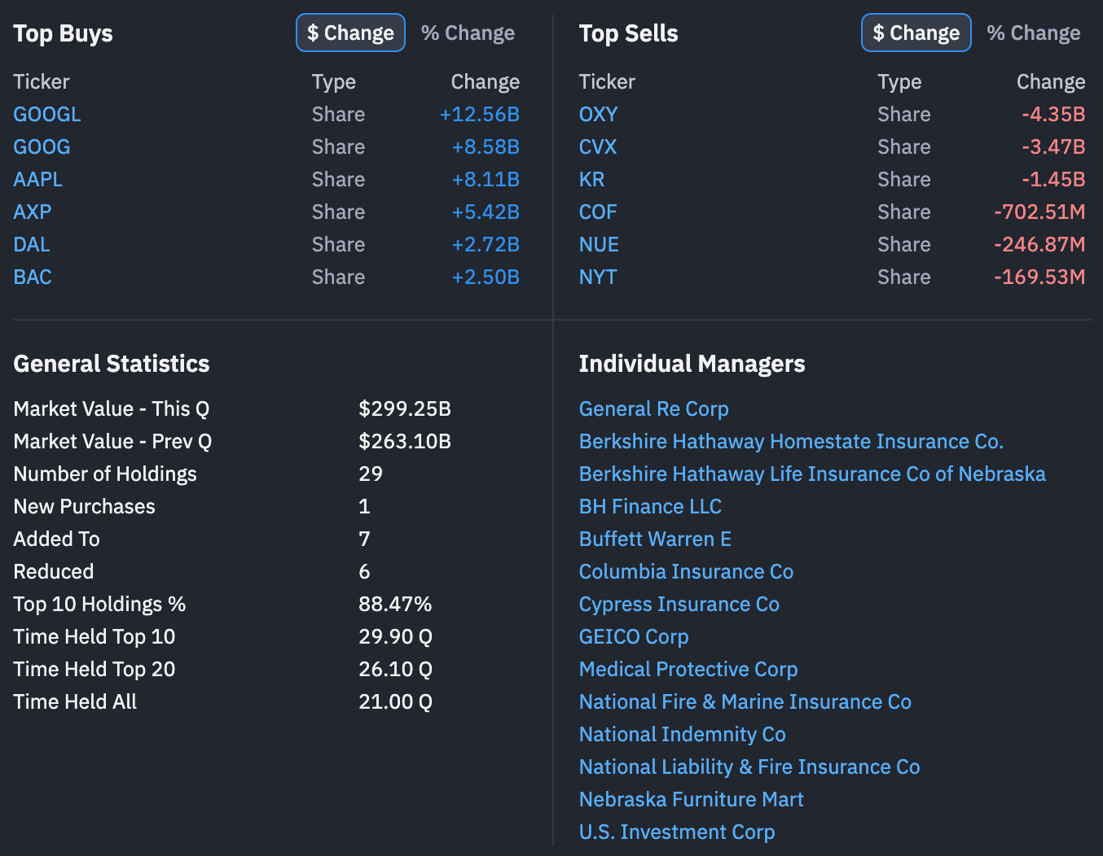Open Berkshire Hathaway Homestate Insurance Co. link
1103x856 pixels.
pyautogui.click(x=791, y=441)
